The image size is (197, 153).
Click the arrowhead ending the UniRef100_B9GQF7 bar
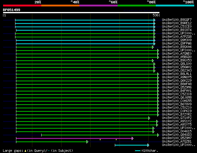tap(155, 20)
